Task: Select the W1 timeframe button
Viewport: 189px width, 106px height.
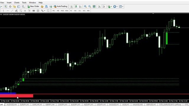Action: pos(84,11)
